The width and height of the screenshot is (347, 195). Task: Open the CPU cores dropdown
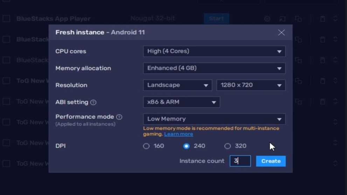point(214,51)
